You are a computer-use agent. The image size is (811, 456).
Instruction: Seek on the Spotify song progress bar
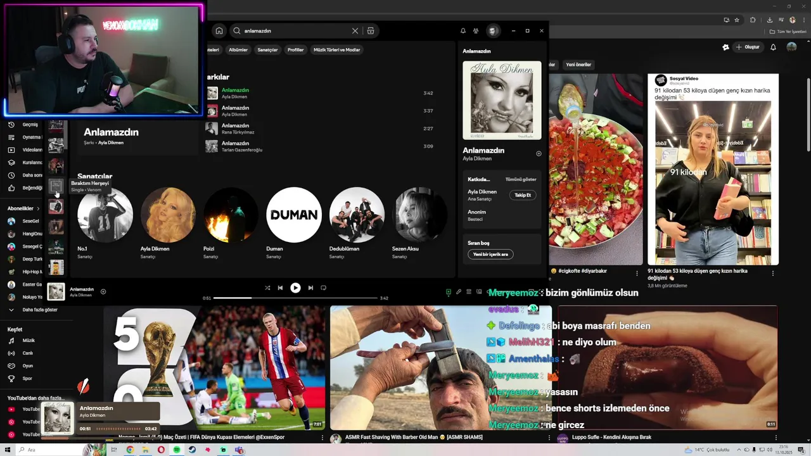[296, 298]
